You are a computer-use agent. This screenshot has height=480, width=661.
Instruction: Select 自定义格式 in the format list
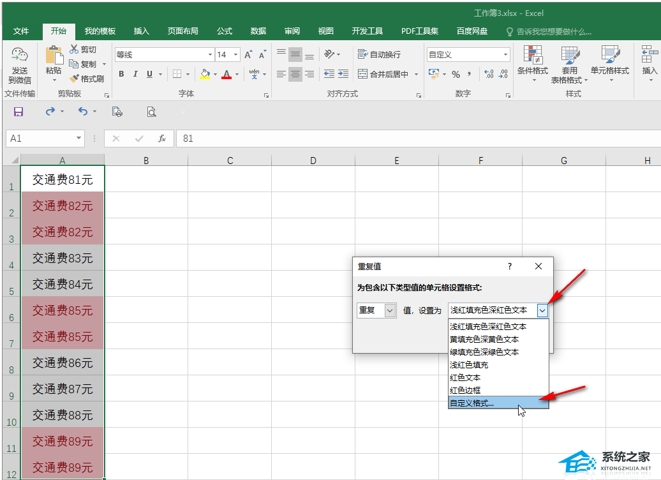(470, 403)
